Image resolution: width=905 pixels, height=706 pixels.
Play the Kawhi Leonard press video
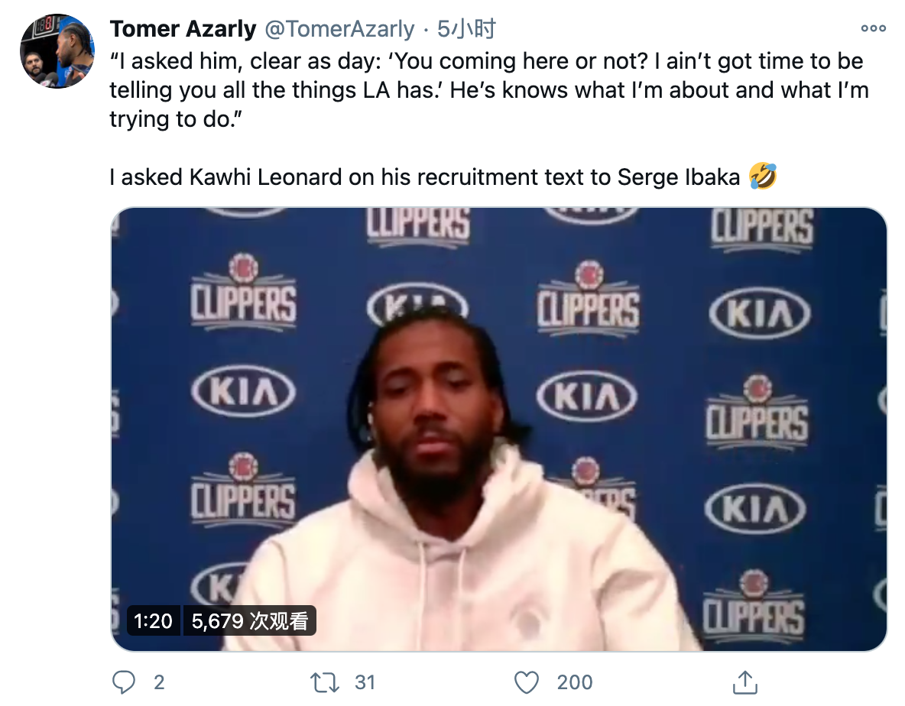pyautogui.click(x=498, y=429)
